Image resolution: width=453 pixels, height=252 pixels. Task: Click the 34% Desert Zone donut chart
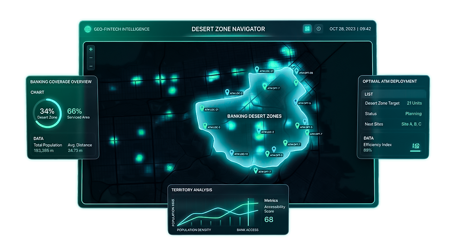(47, 113)
